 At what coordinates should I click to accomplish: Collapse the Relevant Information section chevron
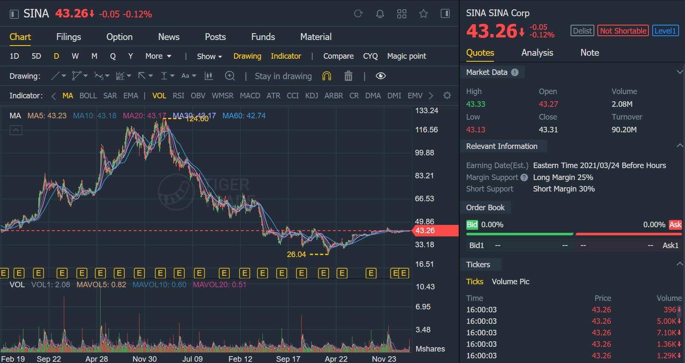tap(679, 146)
